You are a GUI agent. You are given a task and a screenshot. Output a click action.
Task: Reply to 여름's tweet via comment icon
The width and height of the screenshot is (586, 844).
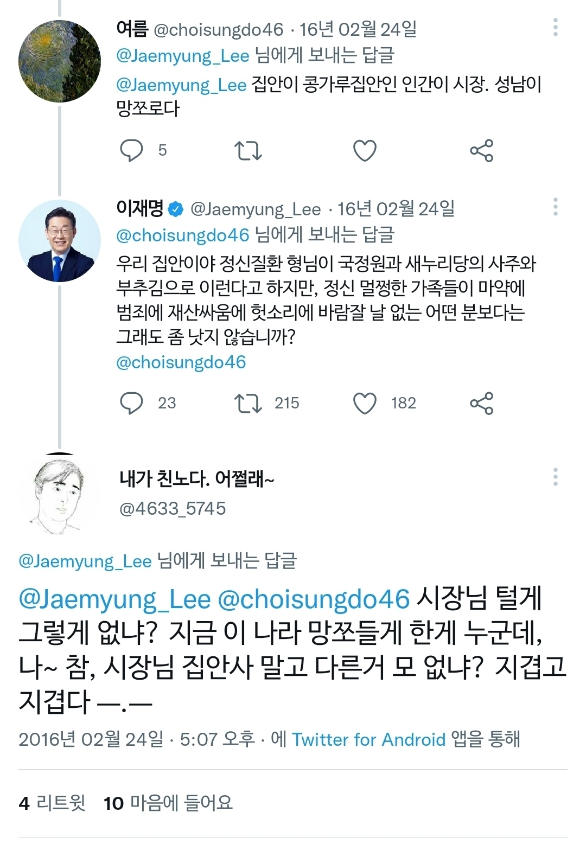pyautogui.click(x=131, y=150)
